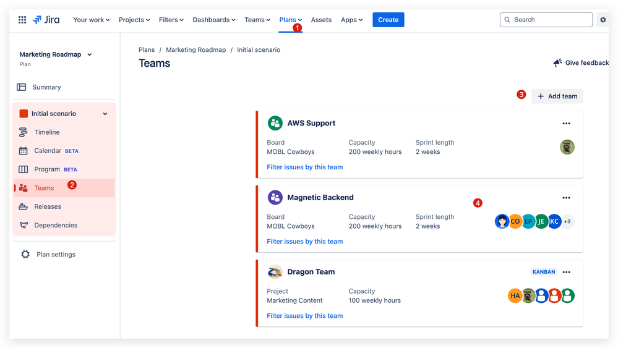The height and width of the screenshot is (348, 618).
Task: Open Dragon Team more actions menu
Action: pyautogui.click(x=567, y=273)
